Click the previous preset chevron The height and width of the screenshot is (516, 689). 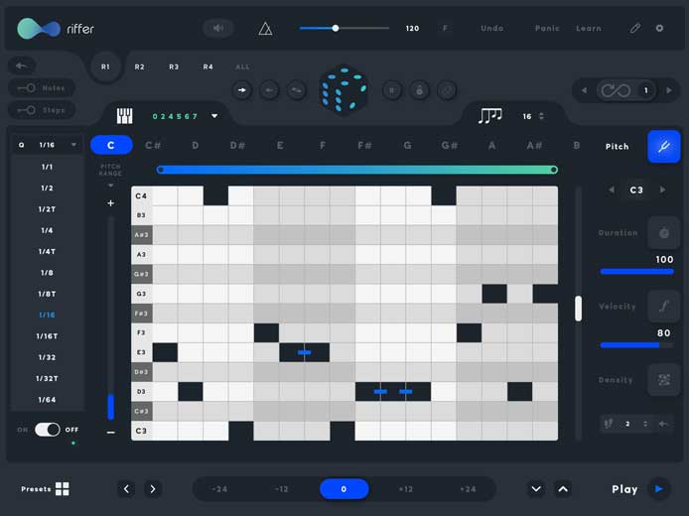coord(126,489)
